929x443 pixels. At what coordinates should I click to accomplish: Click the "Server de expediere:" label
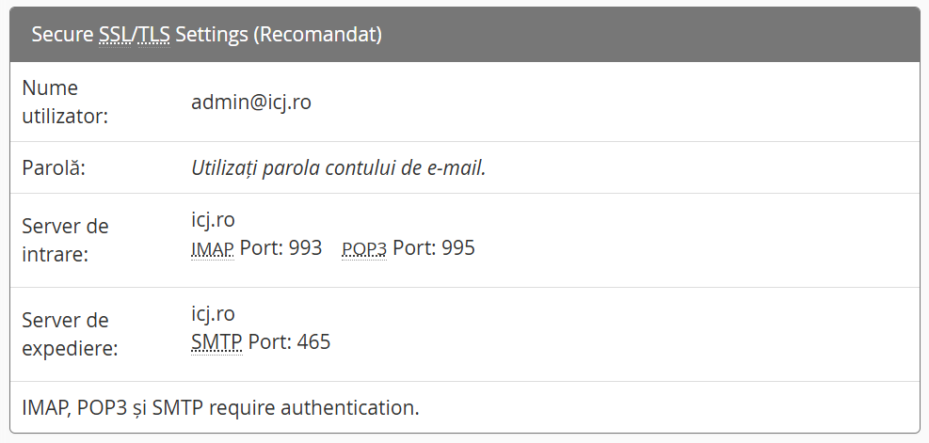(x=70, y=334)
